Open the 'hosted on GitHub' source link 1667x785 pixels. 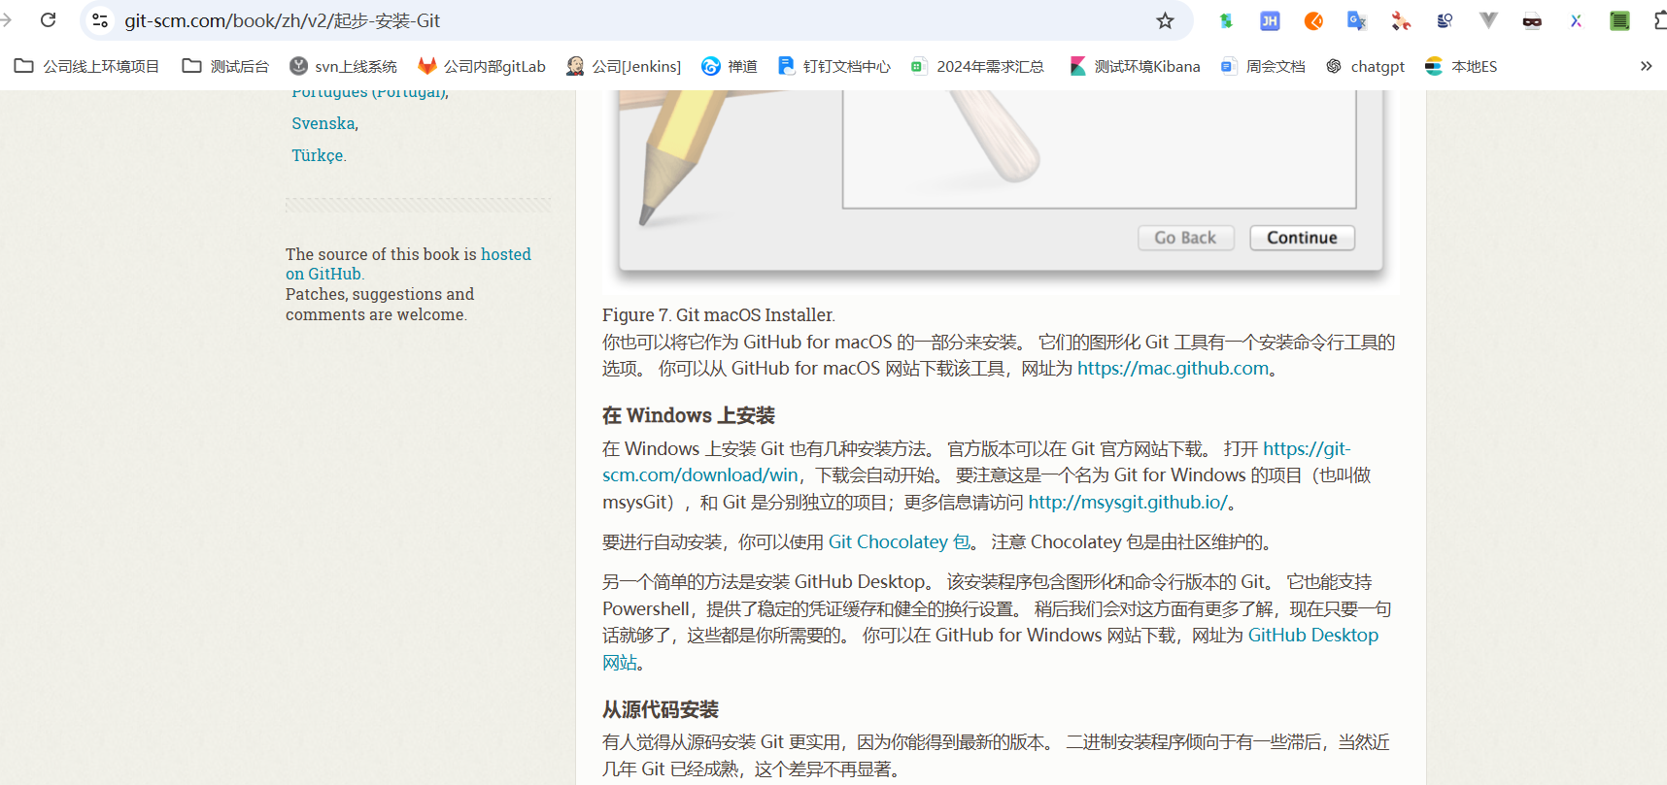pyautogui.click(x=408, y=264)
